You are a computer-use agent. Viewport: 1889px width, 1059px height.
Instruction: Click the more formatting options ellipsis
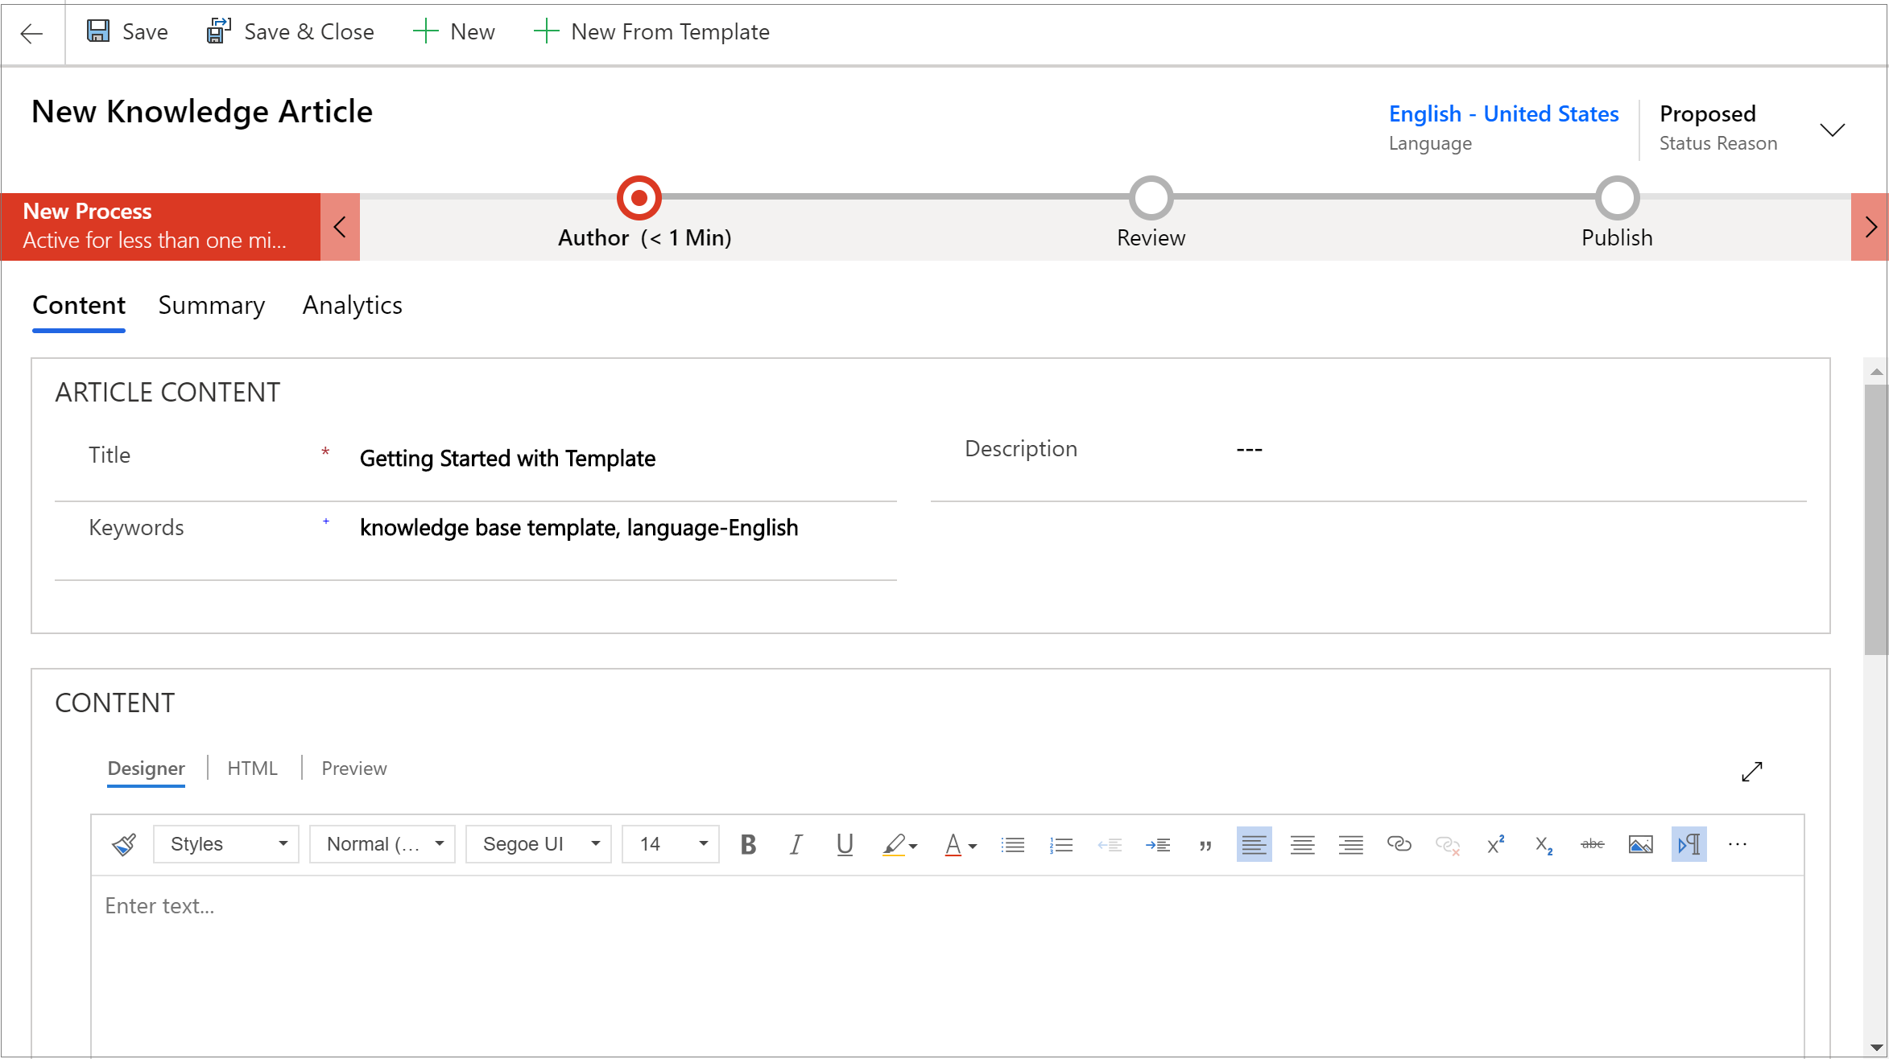point(1738,845)
